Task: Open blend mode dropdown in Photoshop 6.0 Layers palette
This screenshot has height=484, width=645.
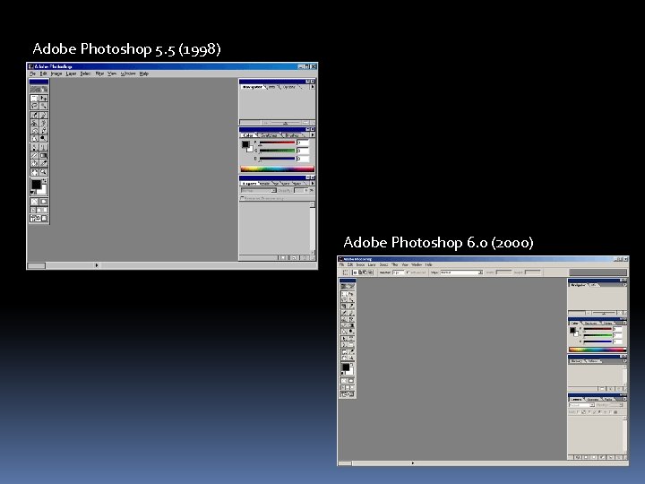Action: pos(581,405)
